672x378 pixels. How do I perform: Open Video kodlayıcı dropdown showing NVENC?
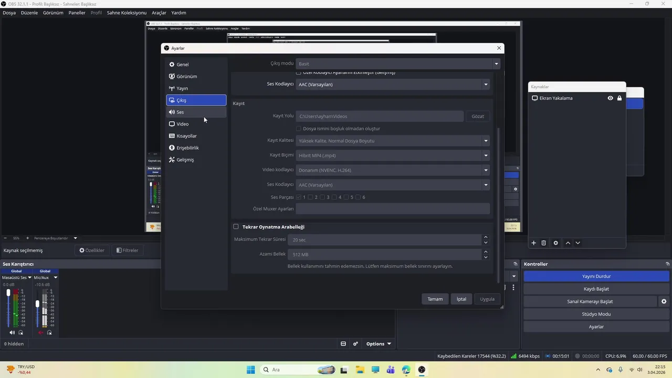pos(393,170)
